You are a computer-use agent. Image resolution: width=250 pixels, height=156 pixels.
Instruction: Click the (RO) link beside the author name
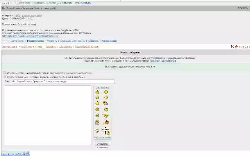[x=18, y=16]
